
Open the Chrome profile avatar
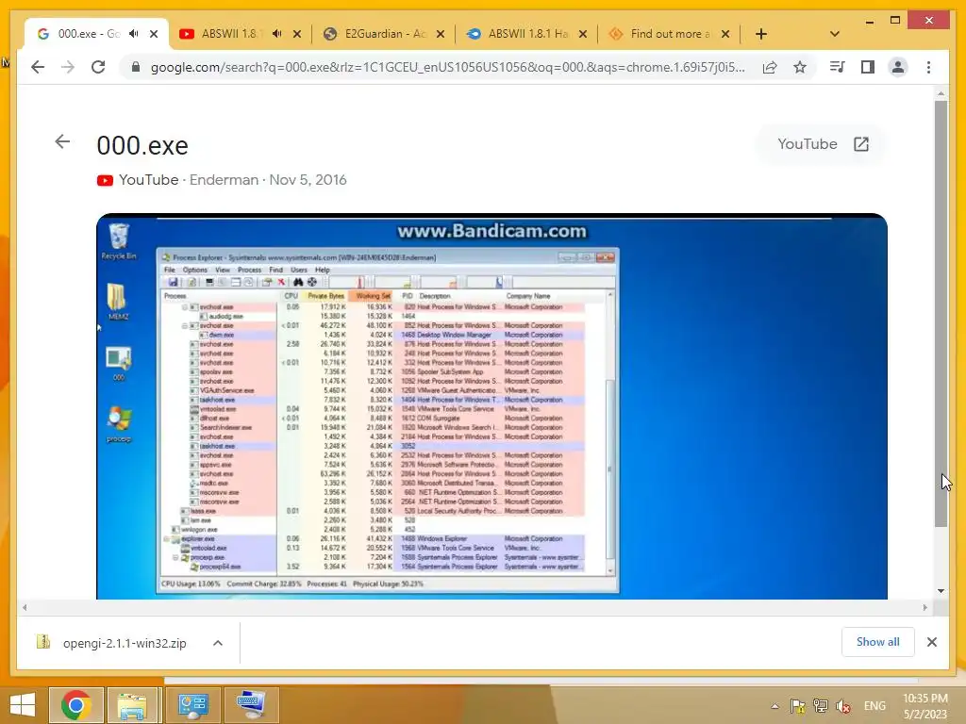898,67
